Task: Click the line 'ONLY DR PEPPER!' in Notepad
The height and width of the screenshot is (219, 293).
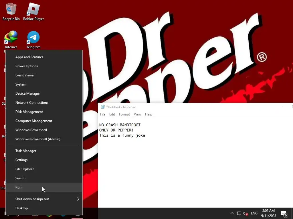Action: 116,130
